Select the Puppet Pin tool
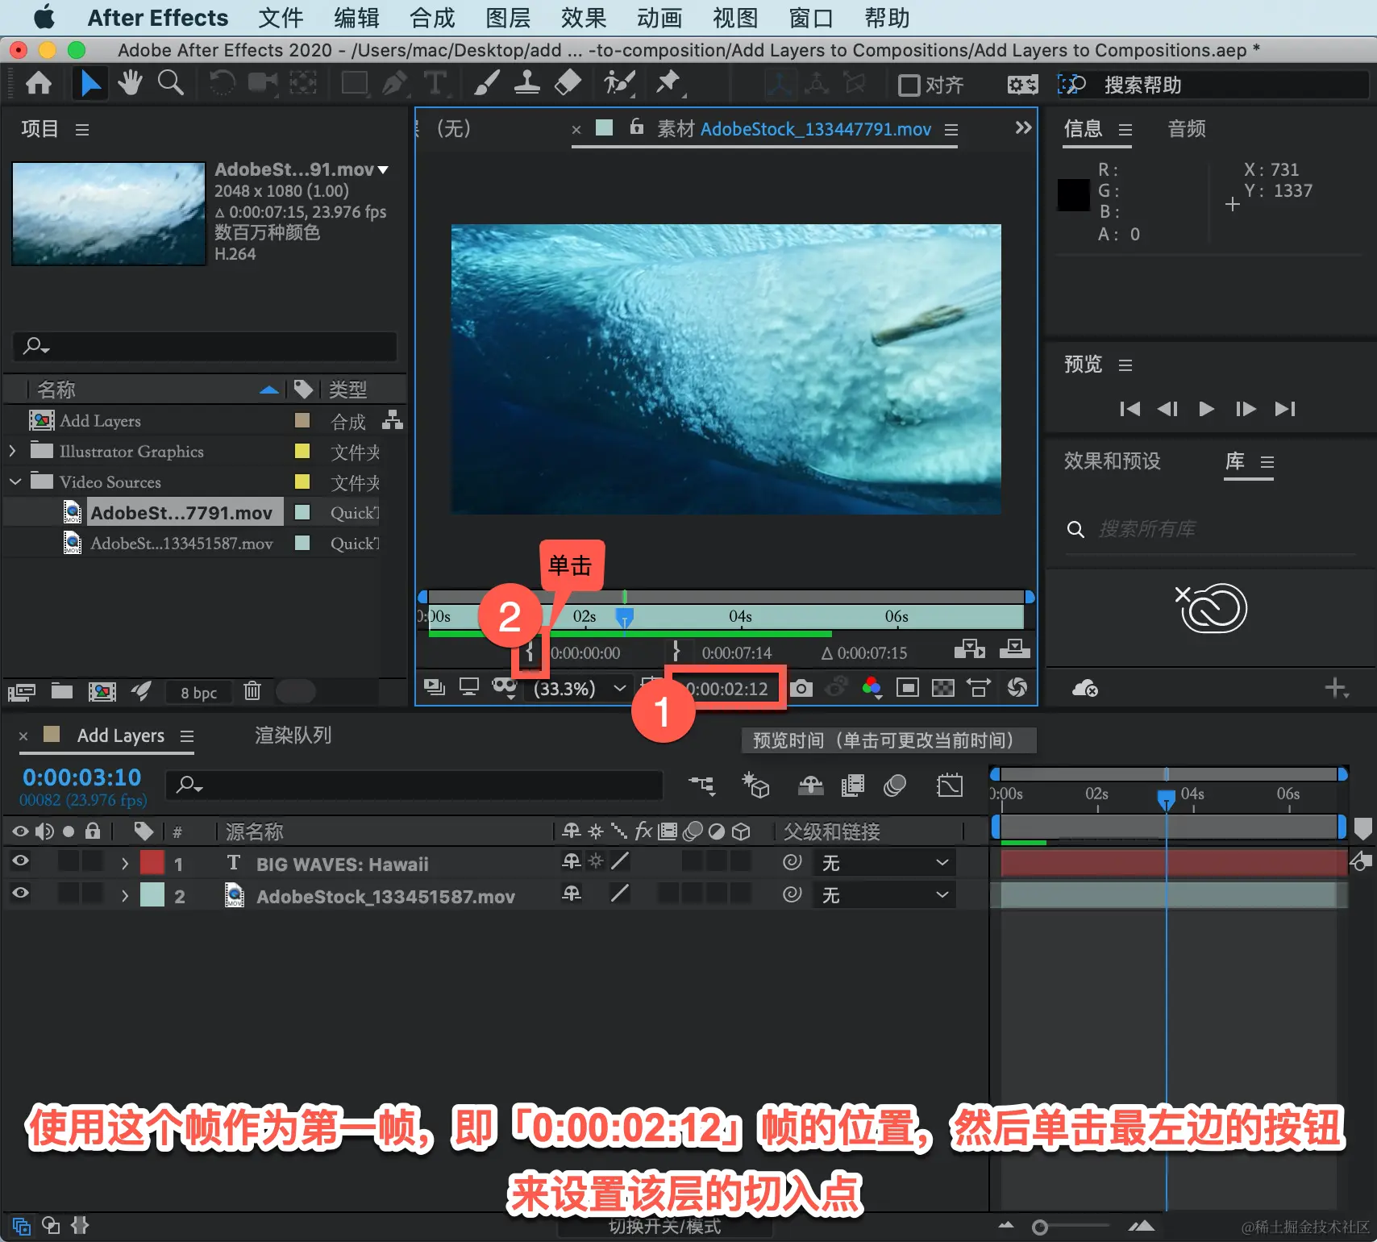 (x=668, y=83)
